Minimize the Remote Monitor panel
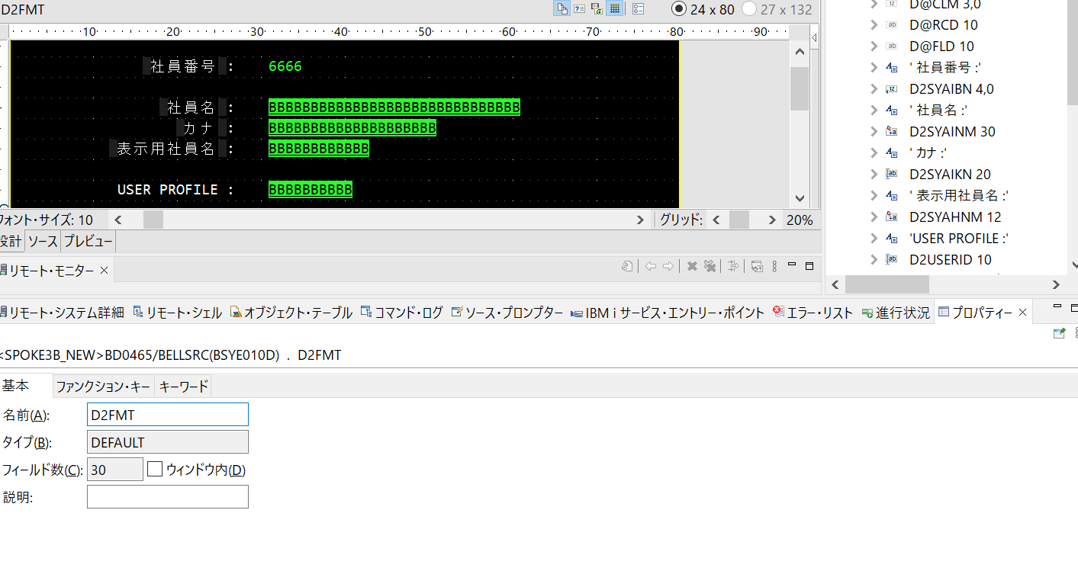This screenshot has height=571, width=1078. click(792, 265)
